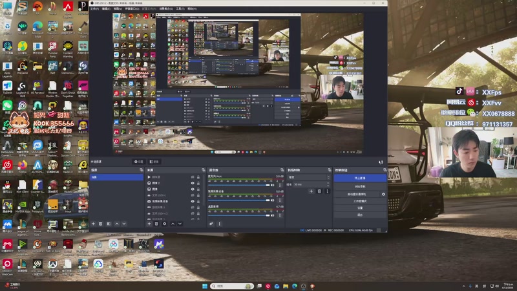
Task: Open the Microsoft Edge desktop shortcut
Action: pos(37,30)
